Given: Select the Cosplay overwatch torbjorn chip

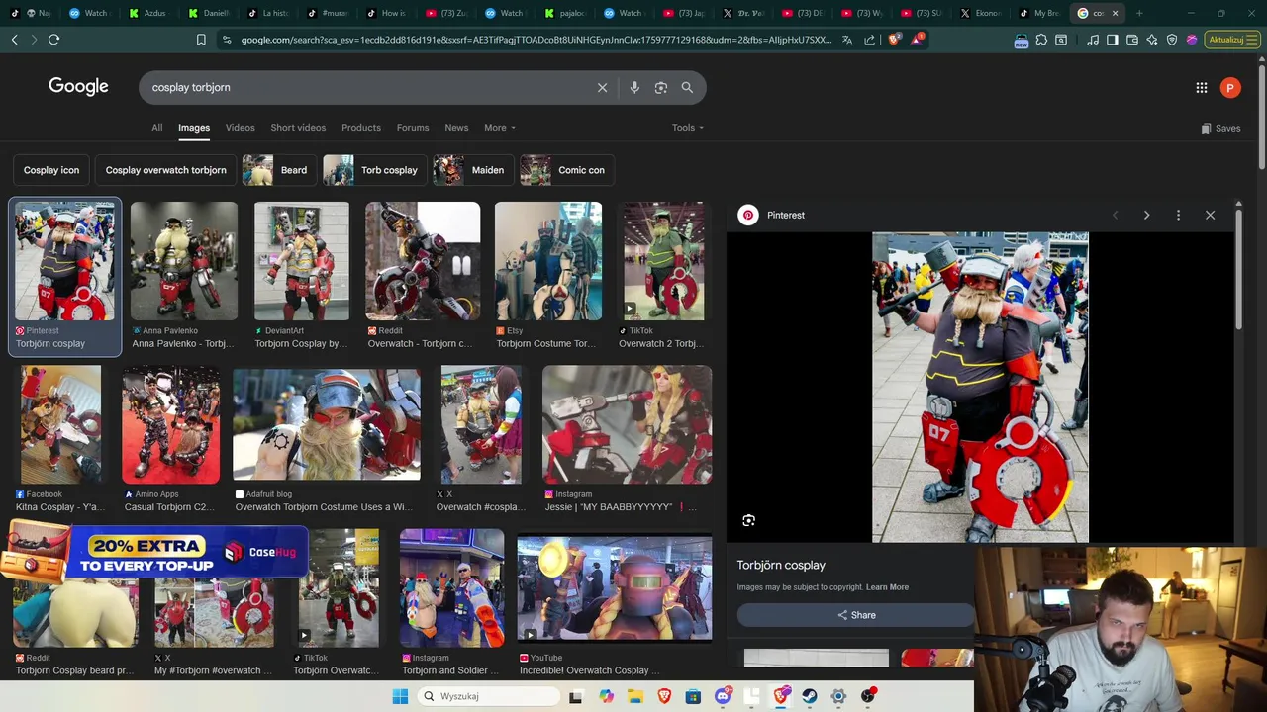Looking at the screenshot, I should pos(166,170).
